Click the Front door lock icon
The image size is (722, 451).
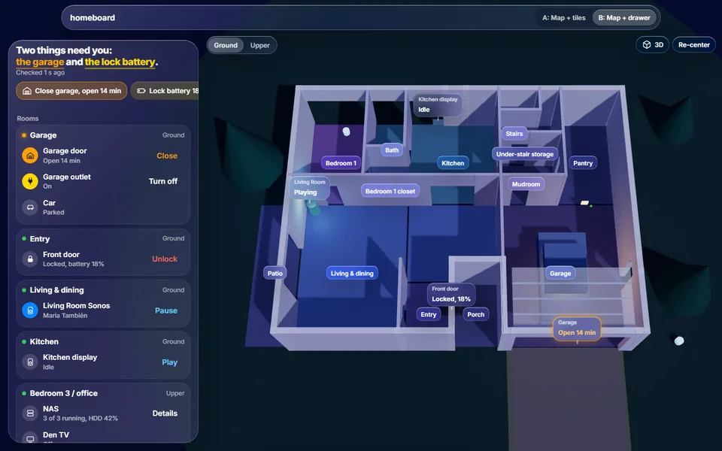coord(30,259)
